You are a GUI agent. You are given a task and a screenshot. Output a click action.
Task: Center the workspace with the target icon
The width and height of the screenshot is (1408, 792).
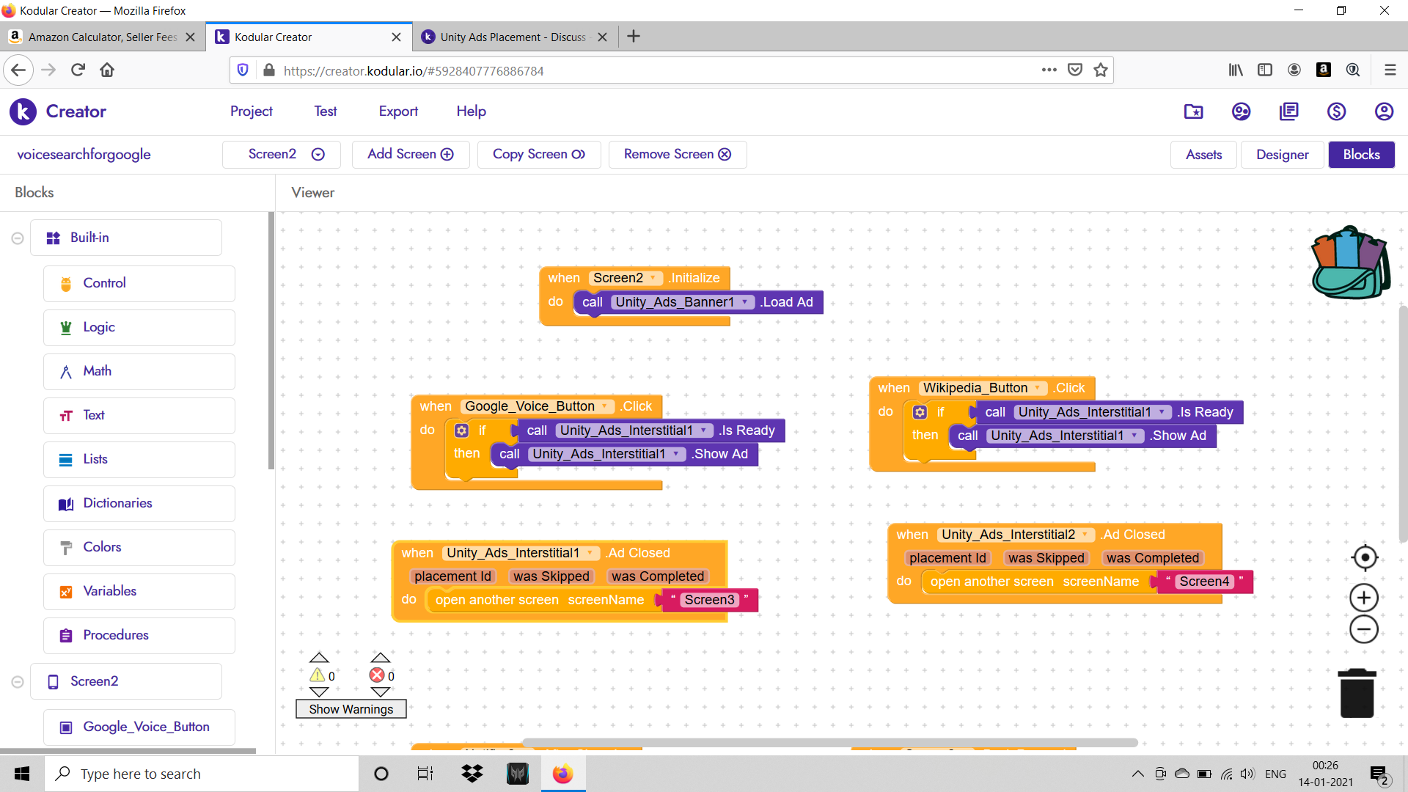(1364, 558)
